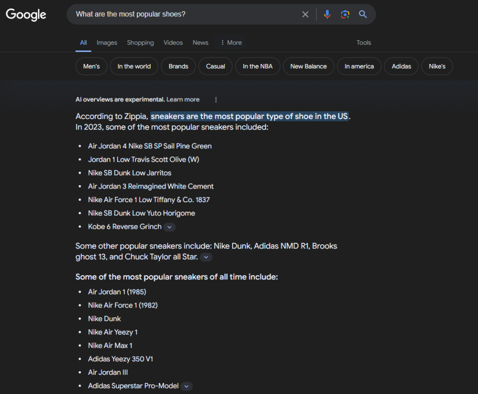The width and height of the screenshot is (478, 394).
Task: Select the 'In the world' chip
Action: pos(134,66)
